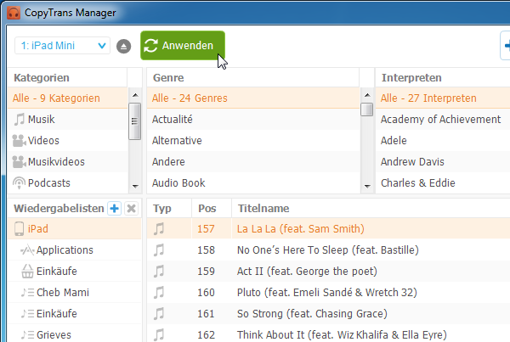Delete playlist with the X icon
The image size is (510, 342).
(131, 208)
